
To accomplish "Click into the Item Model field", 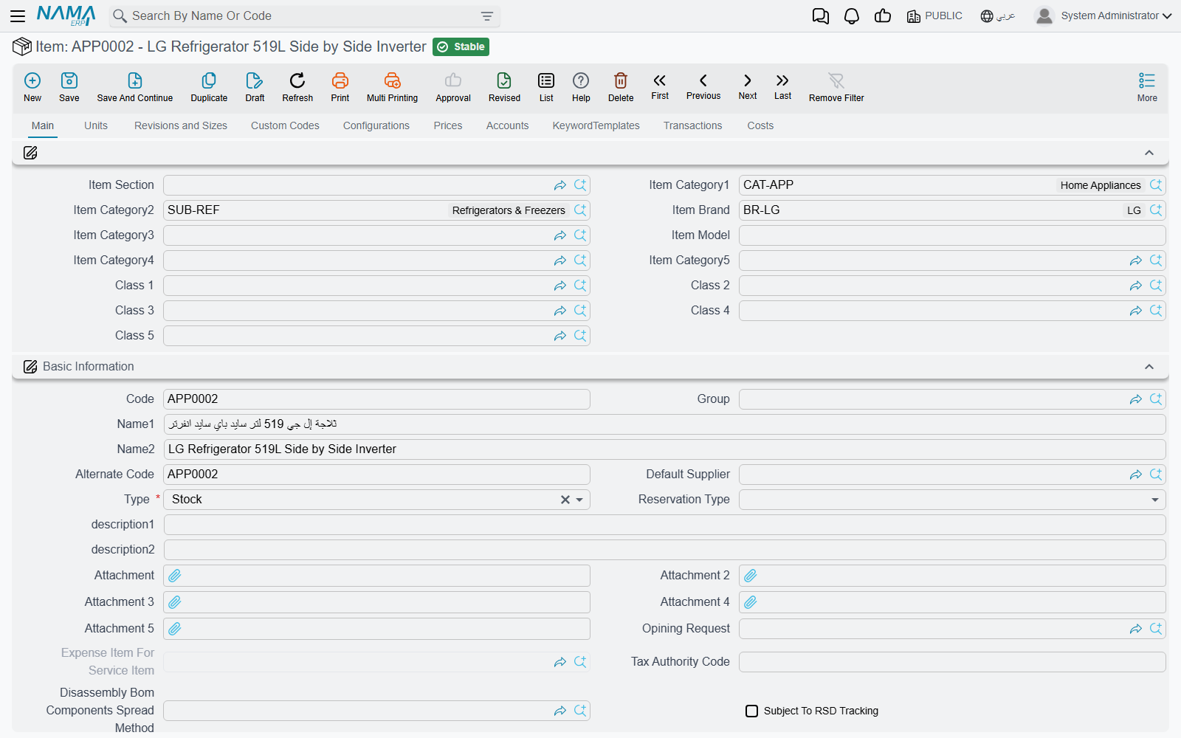I will 952,235.
